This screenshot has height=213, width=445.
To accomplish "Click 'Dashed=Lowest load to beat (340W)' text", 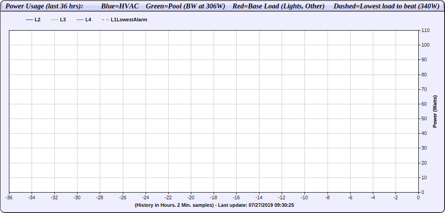I will (387, 6).
